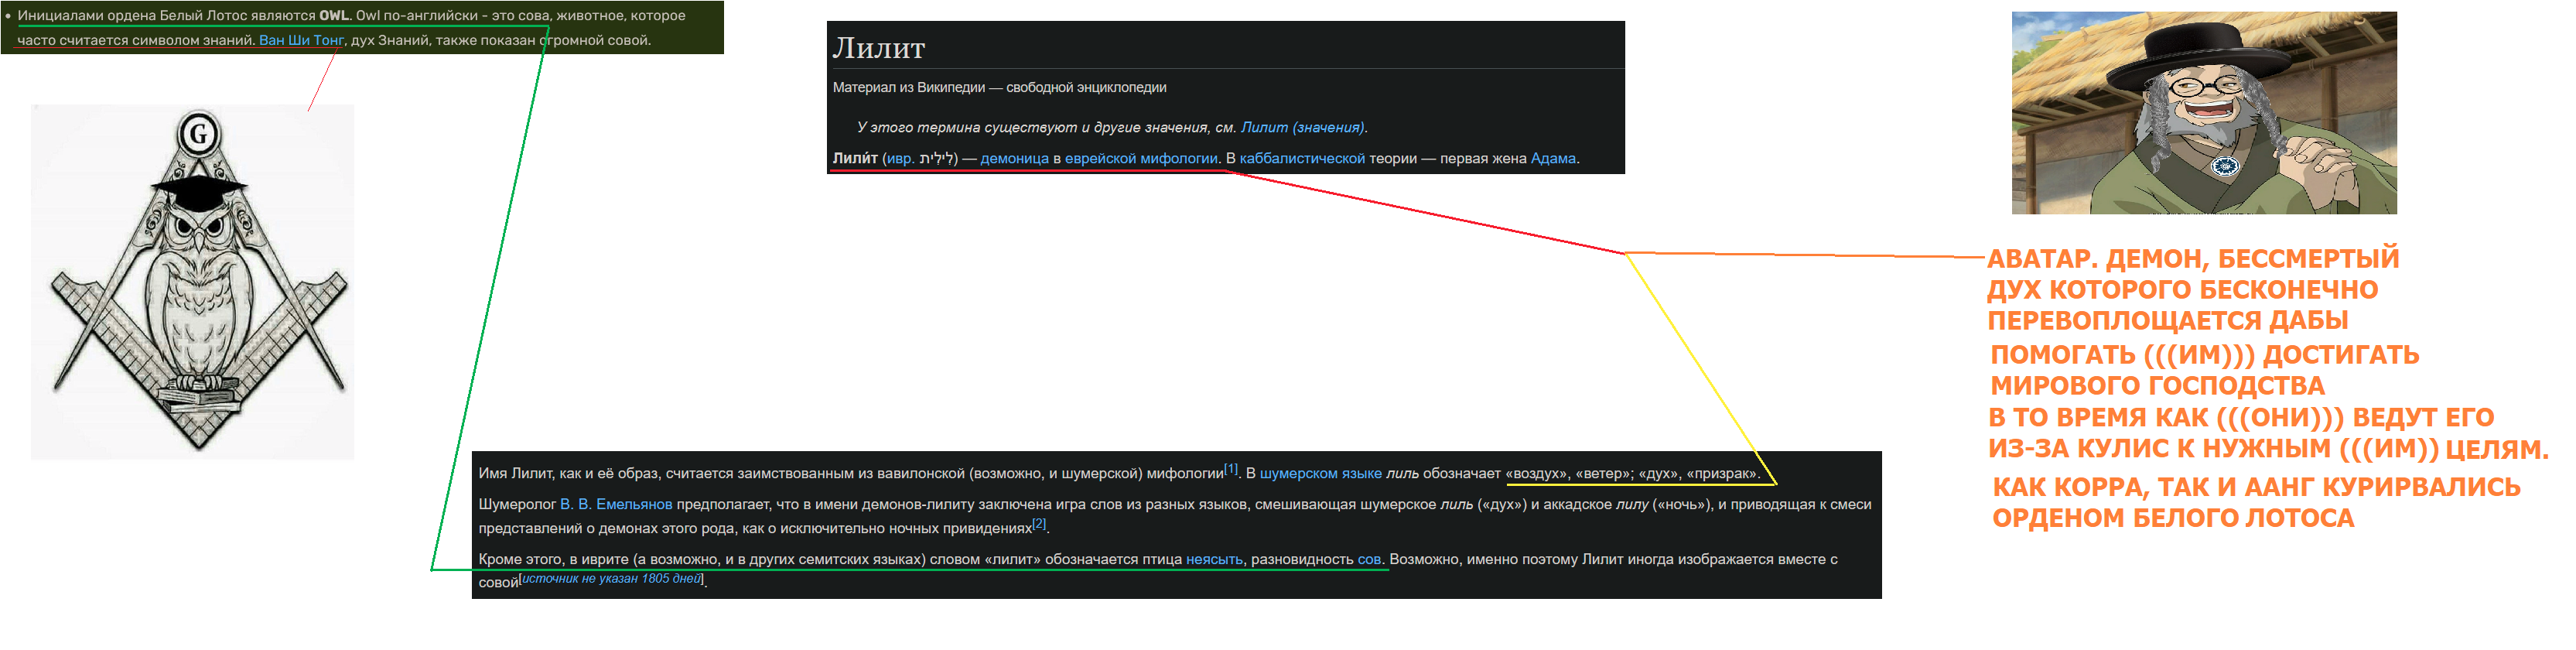Select the owl with compass emblem image

point(193,282)
